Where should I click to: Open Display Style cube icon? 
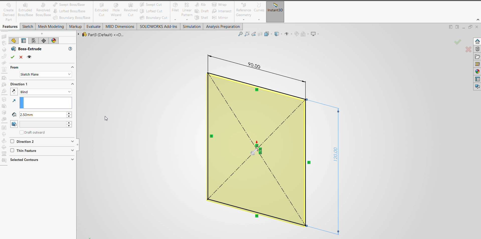277,34
